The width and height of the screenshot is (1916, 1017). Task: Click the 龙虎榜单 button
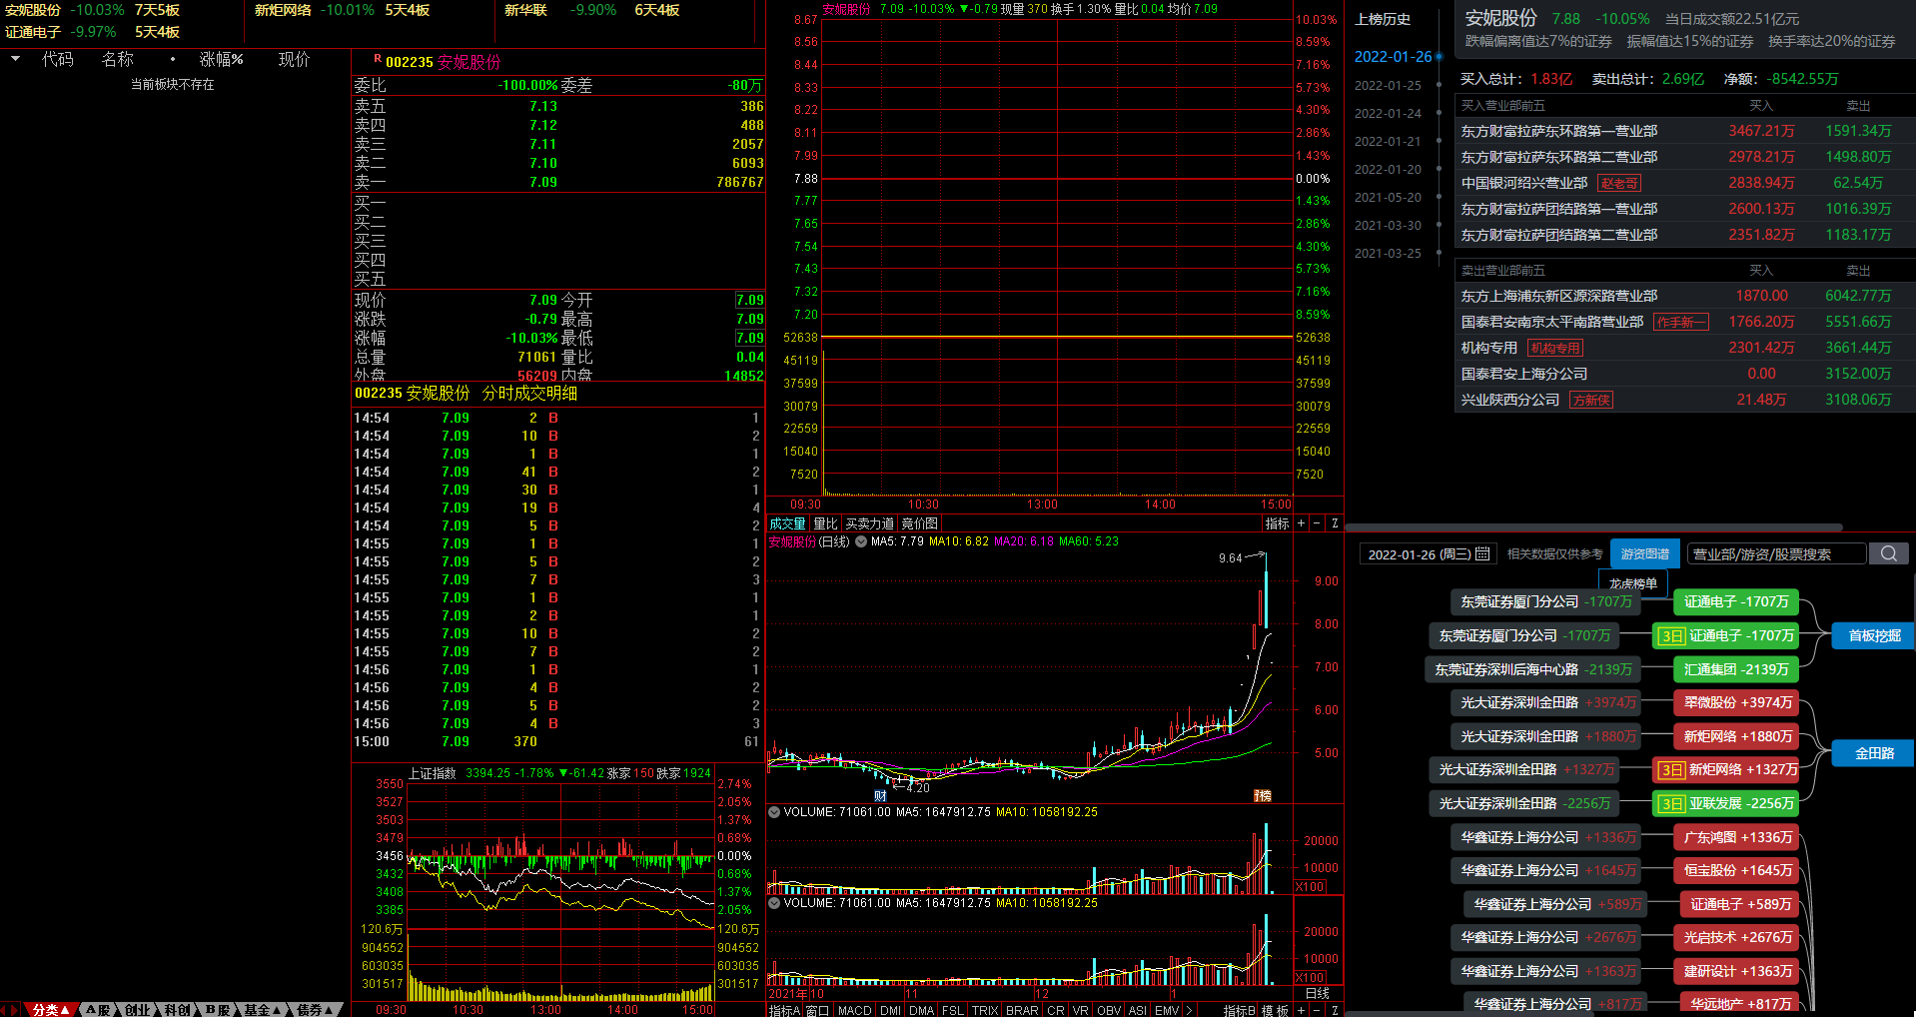click(x=1632, y=583)
